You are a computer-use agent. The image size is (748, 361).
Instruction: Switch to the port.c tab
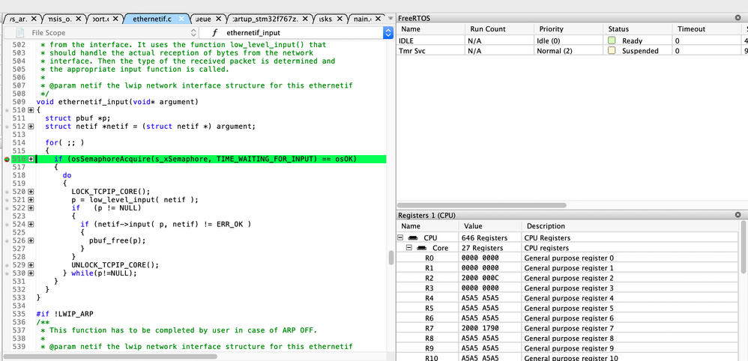(x=100, y=19)
